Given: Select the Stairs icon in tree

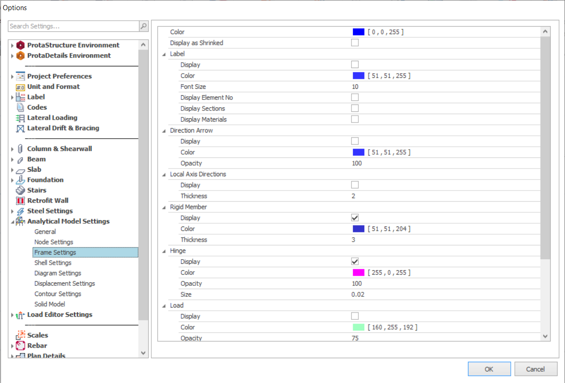Looking at the screenshot, I should (x=20, y=190).
